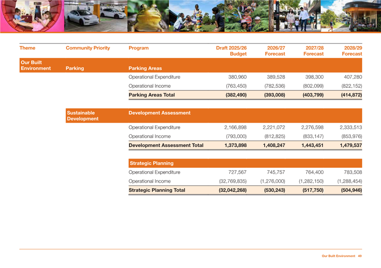The width and height of the screenshot is (381, 268).
Task: Select the 2028/29 Forecast column header
Action: 352,51
